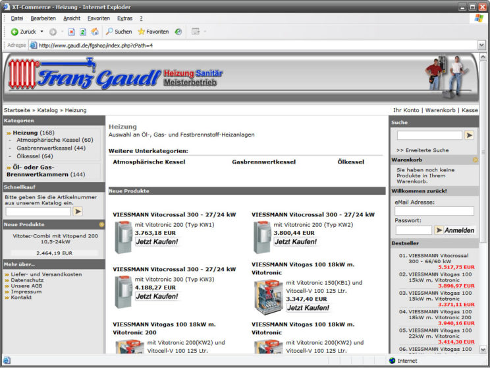Screen dimensions: 490x368
Task: Click the eMail Adresse input field
Action: click(x=434, y=211)
